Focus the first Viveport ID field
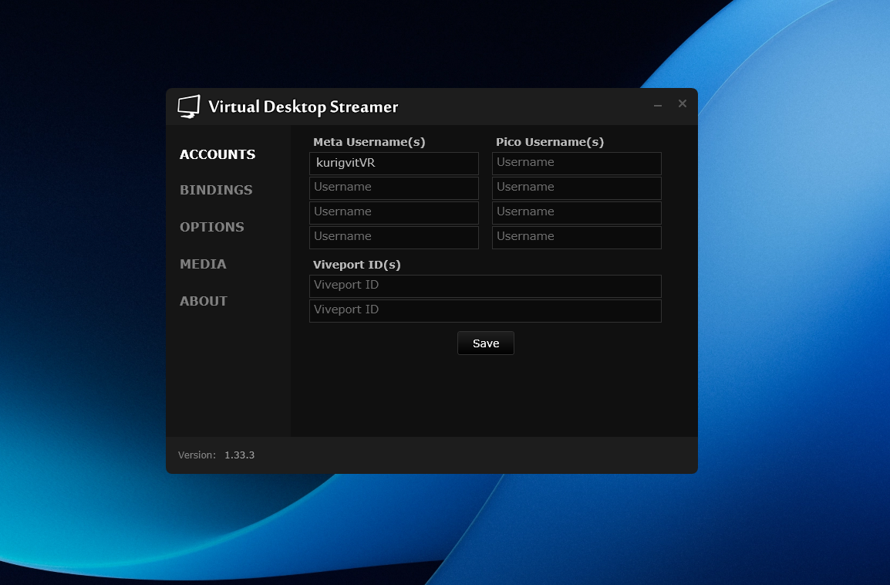The image size is (890, 585). tap(485, 286)
